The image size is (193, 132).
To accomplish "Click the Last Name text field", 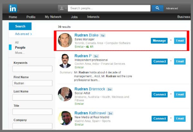I will coord(32,97).
